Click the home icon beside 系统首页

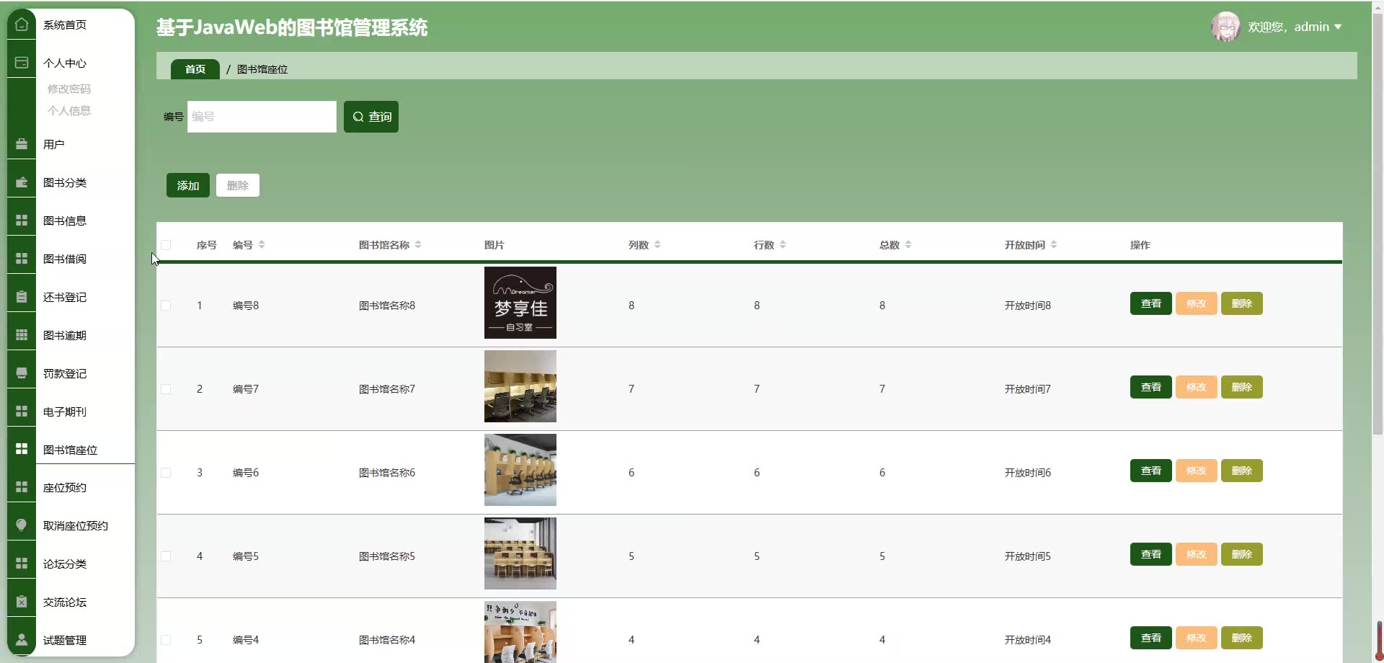tap(22, 25)
